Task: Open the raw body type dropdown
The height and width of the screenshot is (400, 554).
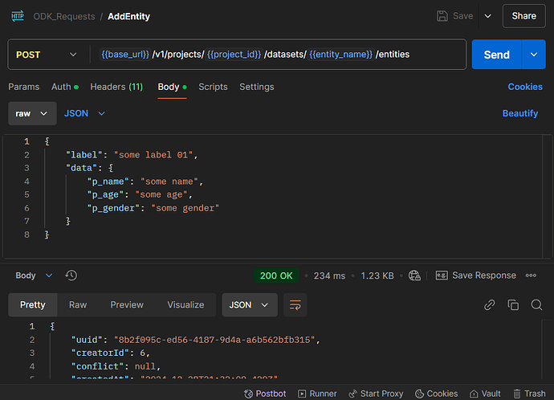Action: (32, 113)
